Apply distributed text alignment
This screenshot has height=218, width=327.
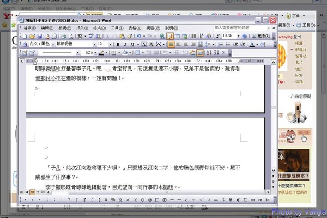[x=201, y=44]
